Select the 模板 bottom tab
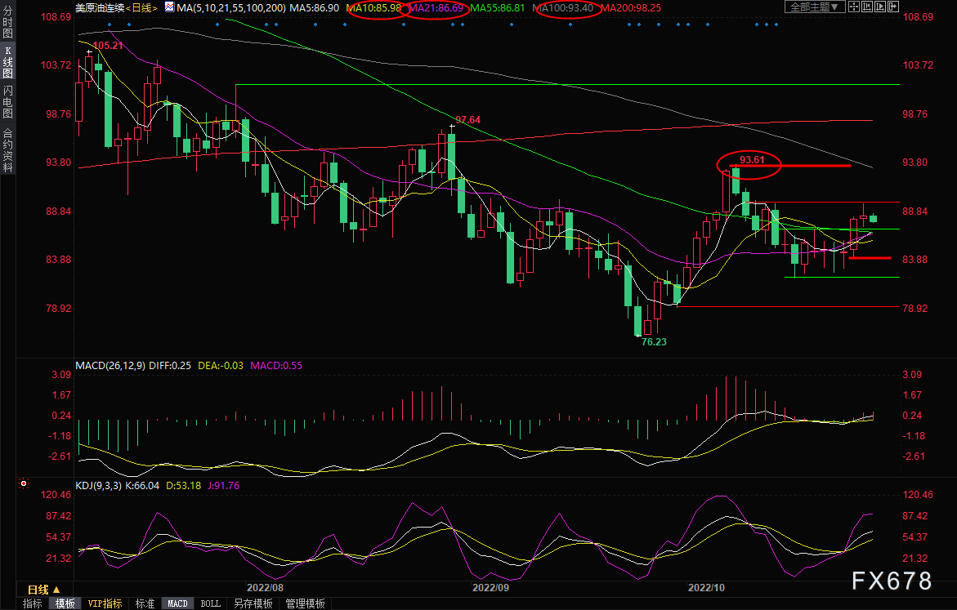This screenshot has height=610, width=957. [65, 603]
